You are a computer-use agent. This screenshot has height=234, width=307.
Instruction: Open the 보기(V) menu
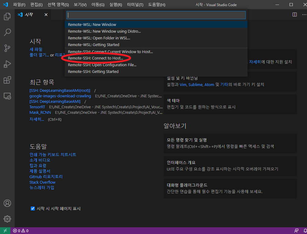(80, 5)
